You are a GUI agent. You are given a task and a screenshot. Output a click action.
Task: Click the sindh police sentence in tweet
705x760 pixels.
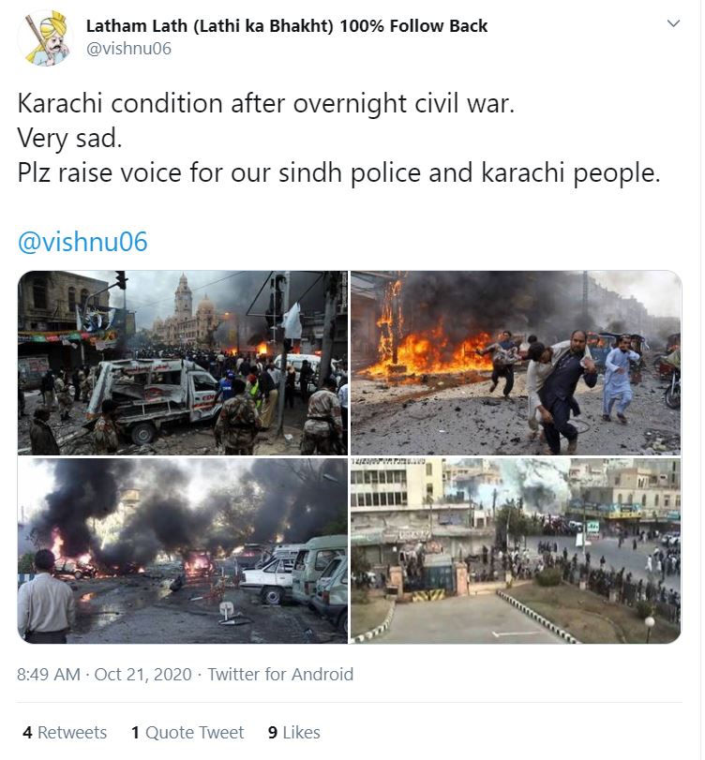(339, 172)
